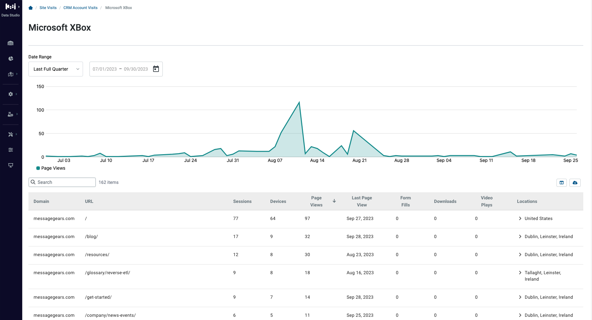Sort by the Downloads column header
Image resolution: width=592 pixels, height=320 pixels.
pos(445,201)
